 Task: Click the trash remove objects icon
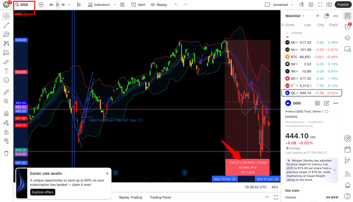(x=6, y=153)
